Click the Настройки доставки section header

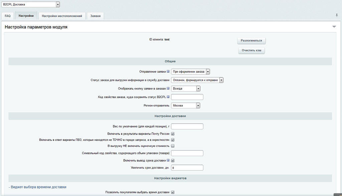[170, 116]
